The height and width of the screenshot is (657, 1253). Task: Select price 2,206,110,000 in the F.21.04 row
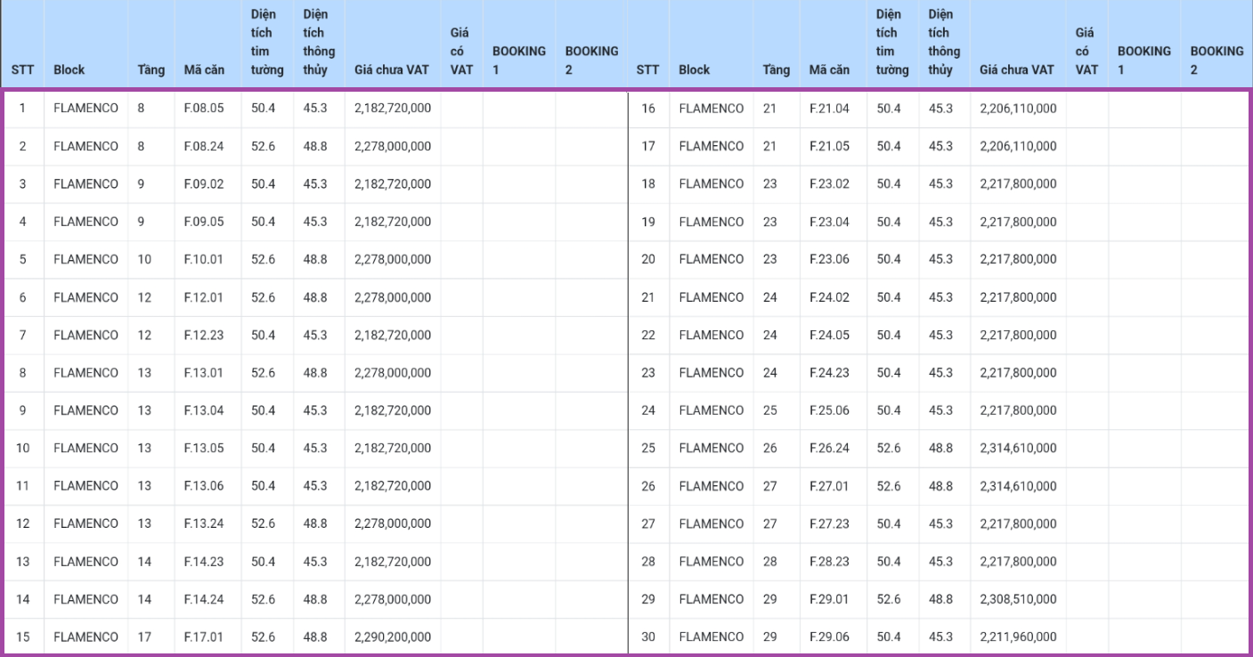pos(1018,109)
